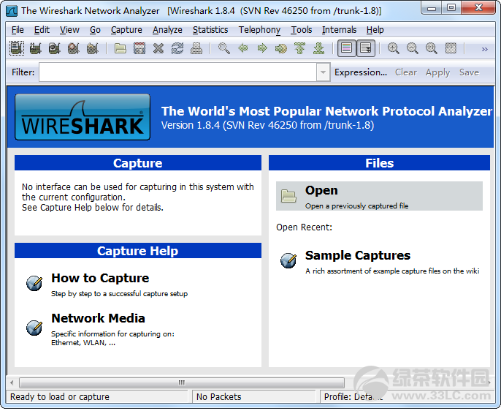Open the Statistics menu
This screenshot has height=411, width=501.
pyautogui.click(x=210, y=30)
